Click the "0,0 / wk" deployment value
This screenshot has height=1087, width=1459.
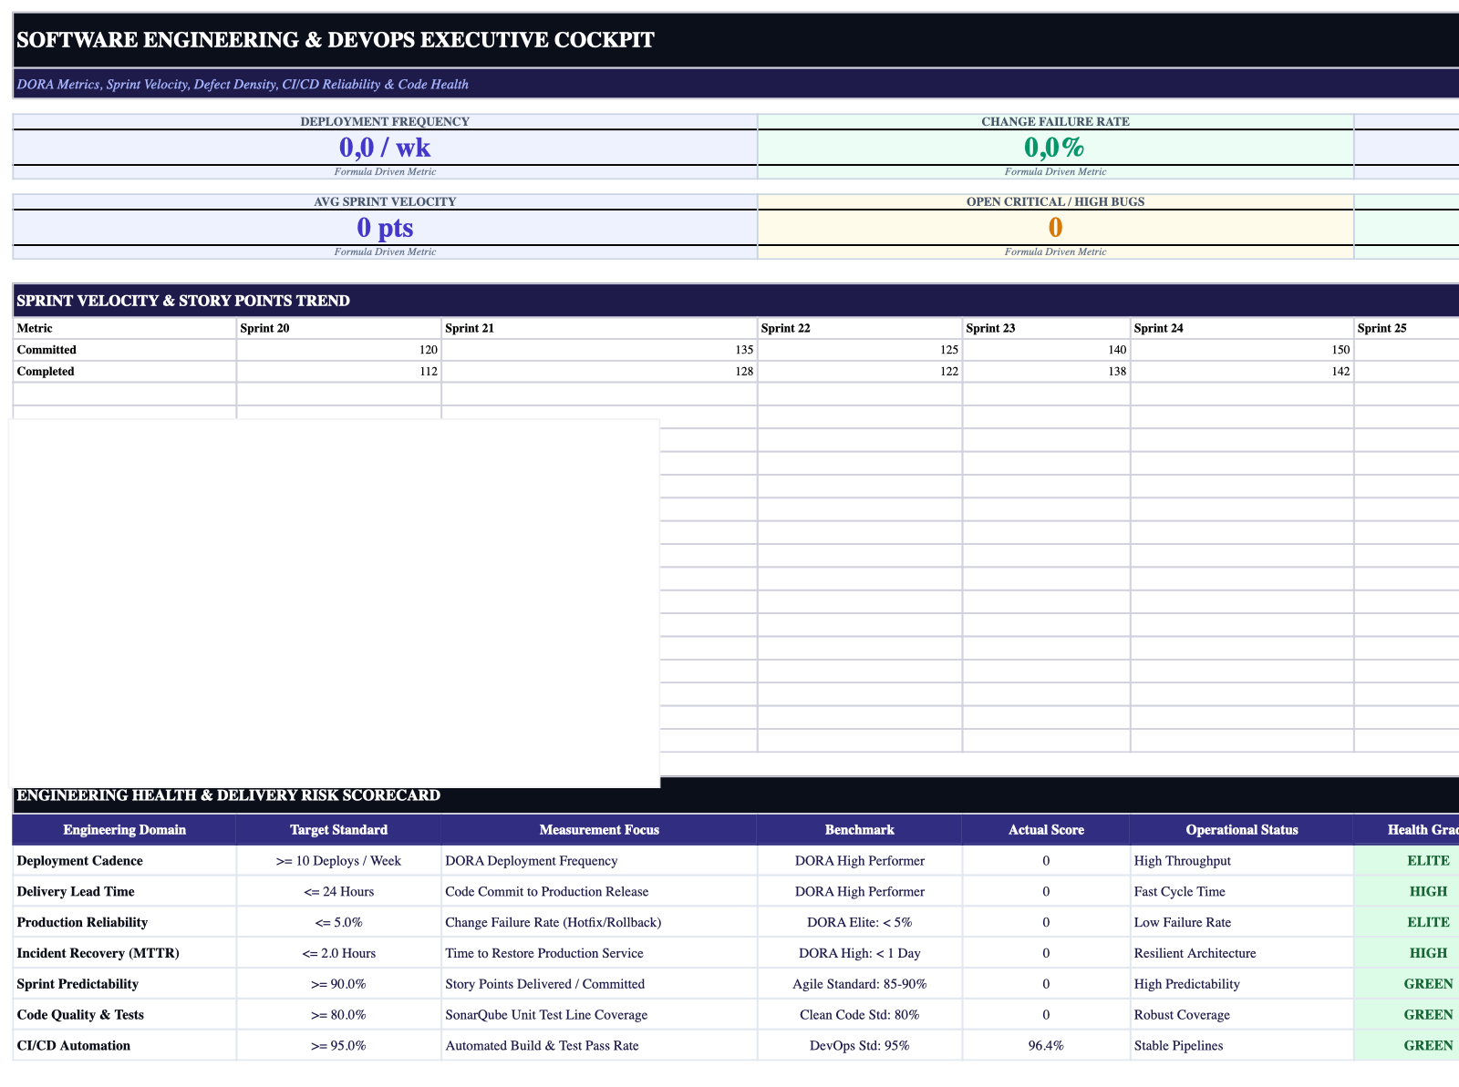(x=385, y=147)
